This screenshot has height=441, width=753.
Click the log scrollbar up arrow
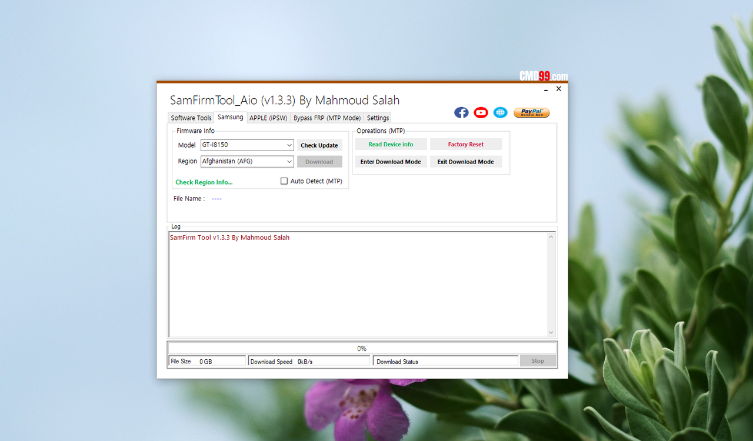click(551, 237)
